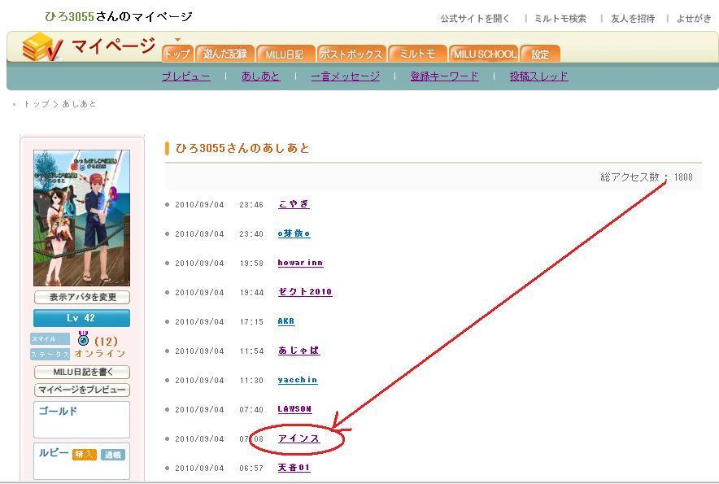Open the 設定 settings tab
Image resolution: width=719 pixels, height=484 pixels.
tap(541, 54)
